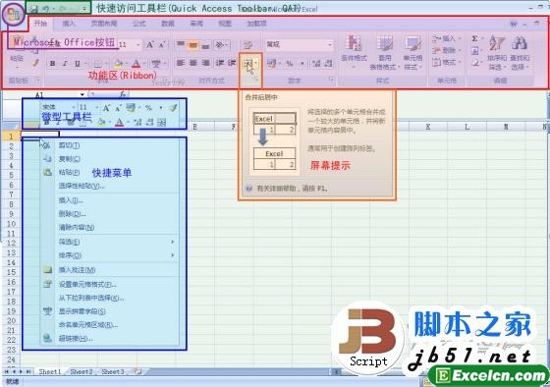
Task: Toggle Center alignment in ribbon
Action: coord(192,63)
